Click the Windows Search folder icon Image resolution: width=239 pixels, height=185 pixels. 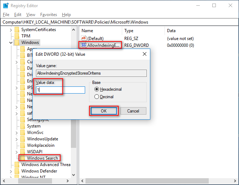point(22,158)
